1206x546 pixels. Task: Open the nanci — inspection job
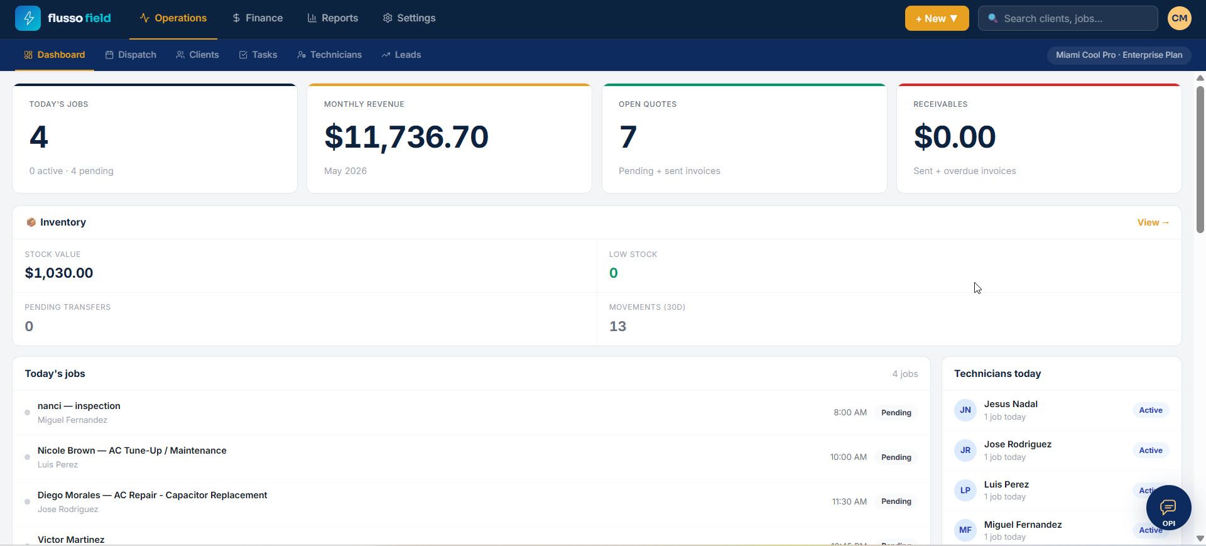coord(471,413)
